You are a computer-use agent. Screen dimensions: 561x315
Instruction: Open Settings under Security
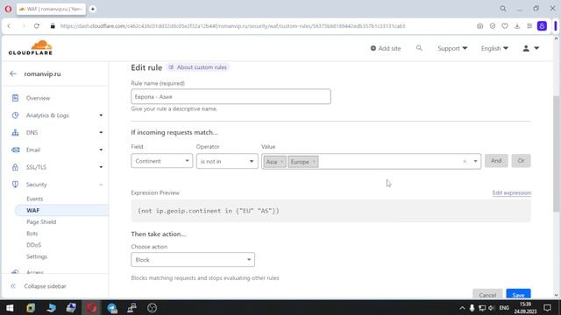[x=37, y=256]
